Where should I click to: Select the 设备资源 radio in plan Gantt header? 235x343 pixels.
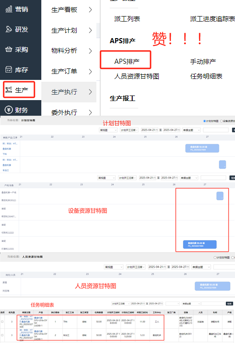point(221,121)
